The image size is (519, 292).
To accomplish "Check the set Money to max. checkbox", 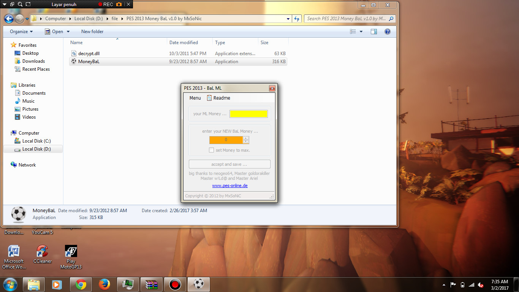I will pyautogui.click(x=212, y=150).
